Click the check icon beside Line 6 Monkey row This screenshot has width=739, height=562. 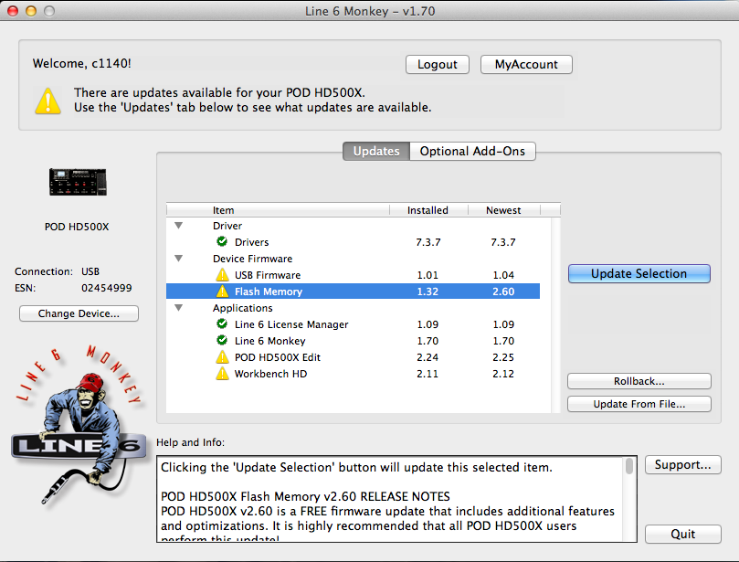[222, 340]
